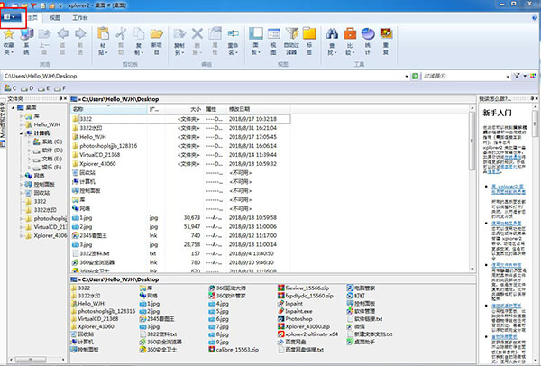The width and height of the screenshot is (541, 366).
Task: Select photoshoplsjjb_128316 folder in file list
Action: pyautogui.click(x=109, y=144)
